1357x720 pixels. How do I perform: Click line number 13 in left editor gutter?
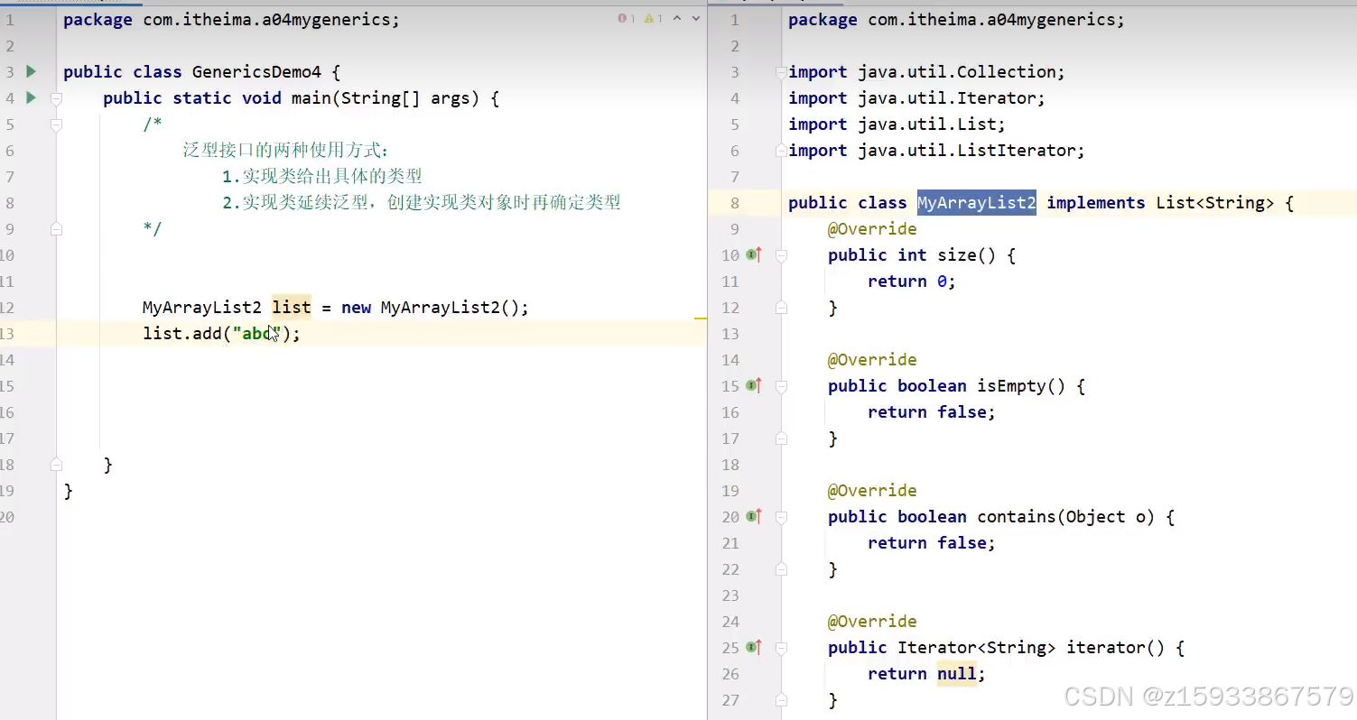click(6, 334)
